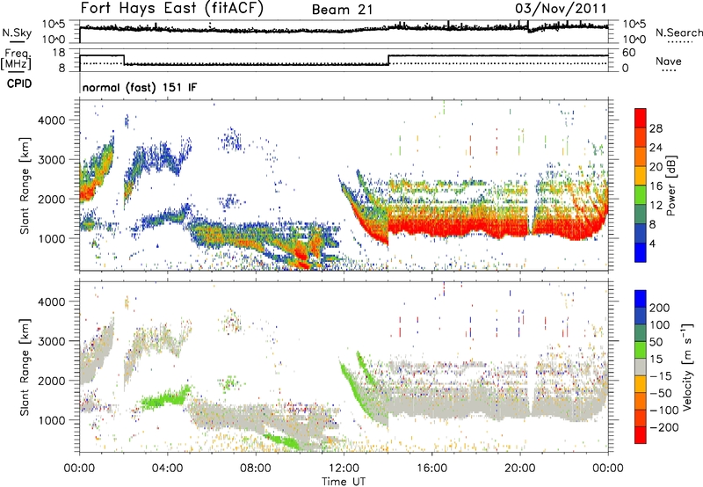Click the 'Time UT' axis label
The width and height of the screenshot is (703, 487).
344,482
